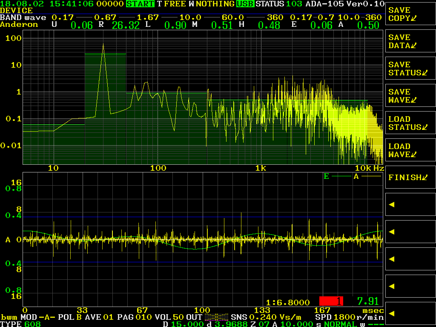
Task: Click the Z 07 setting
Action: pos(260,324)
